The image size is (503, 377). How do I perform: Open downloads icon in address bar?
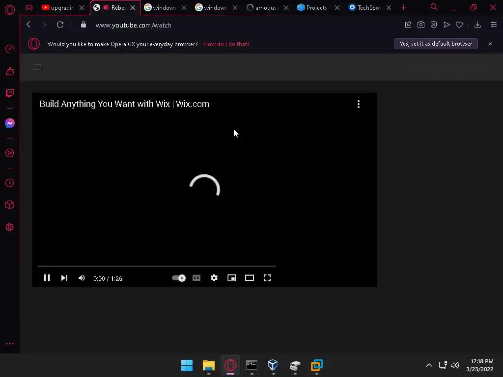point(477,25)
